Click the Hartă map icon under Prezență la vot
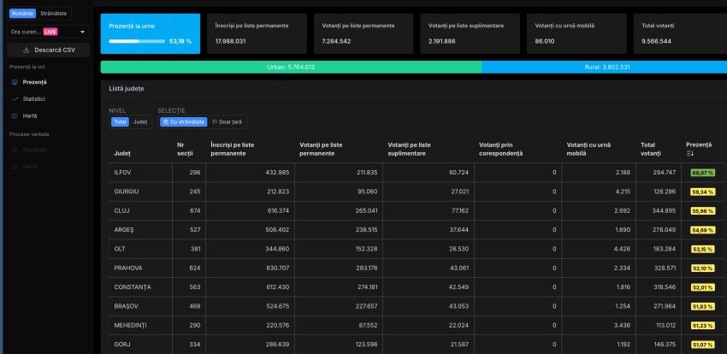Screen dimensions: 727x354 click(15, 115)
